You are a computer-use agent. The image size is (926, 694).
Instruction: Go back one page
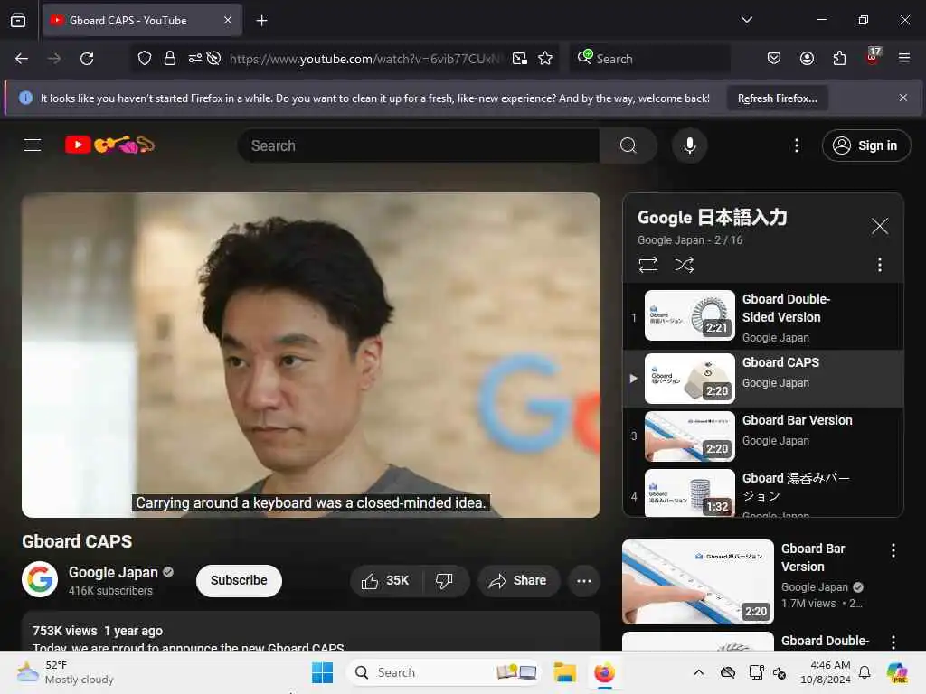[22, 59]
